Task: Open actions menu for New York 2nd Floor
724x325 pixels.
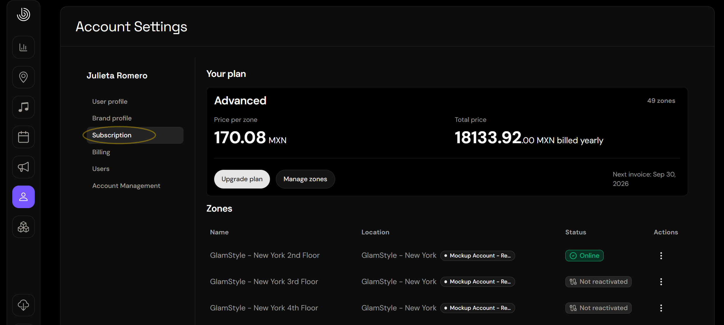Action: click(661, 256)
